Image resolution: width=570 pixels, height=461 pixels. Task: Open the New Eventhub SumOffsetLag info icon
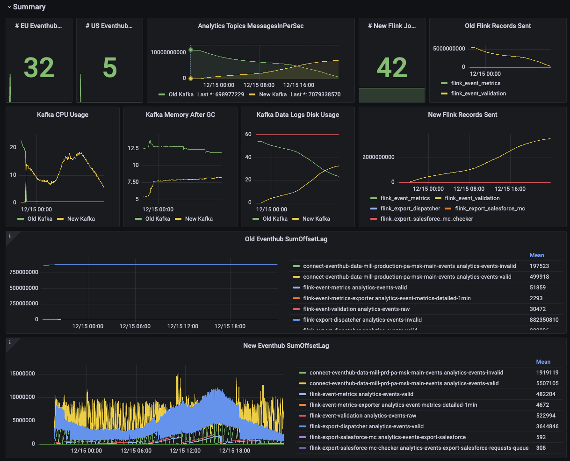pos(8,343)
